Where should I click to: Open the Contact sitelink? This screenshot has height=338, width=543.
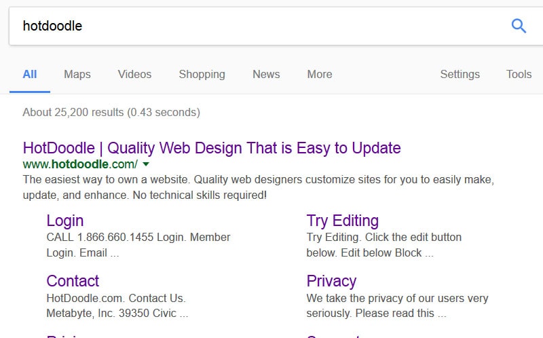pos(73,281)
